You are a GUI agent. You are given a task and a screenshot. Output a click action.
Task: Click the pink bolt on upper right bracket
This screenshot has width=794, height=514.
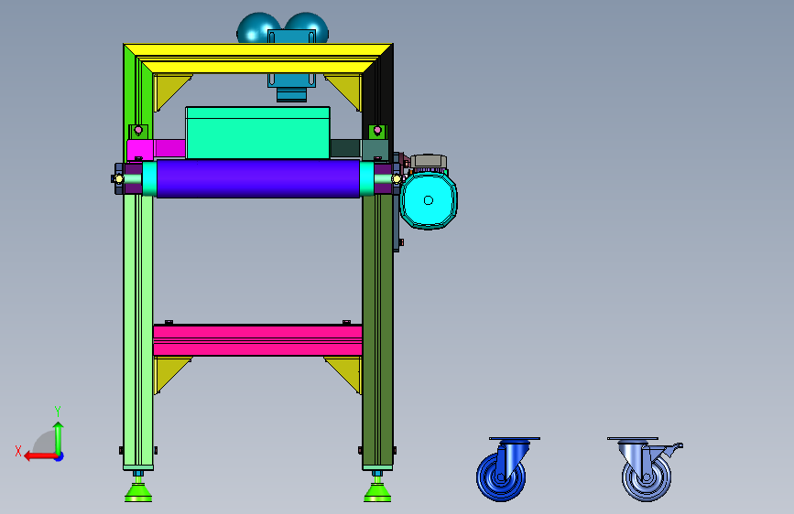tap(377, 131)
